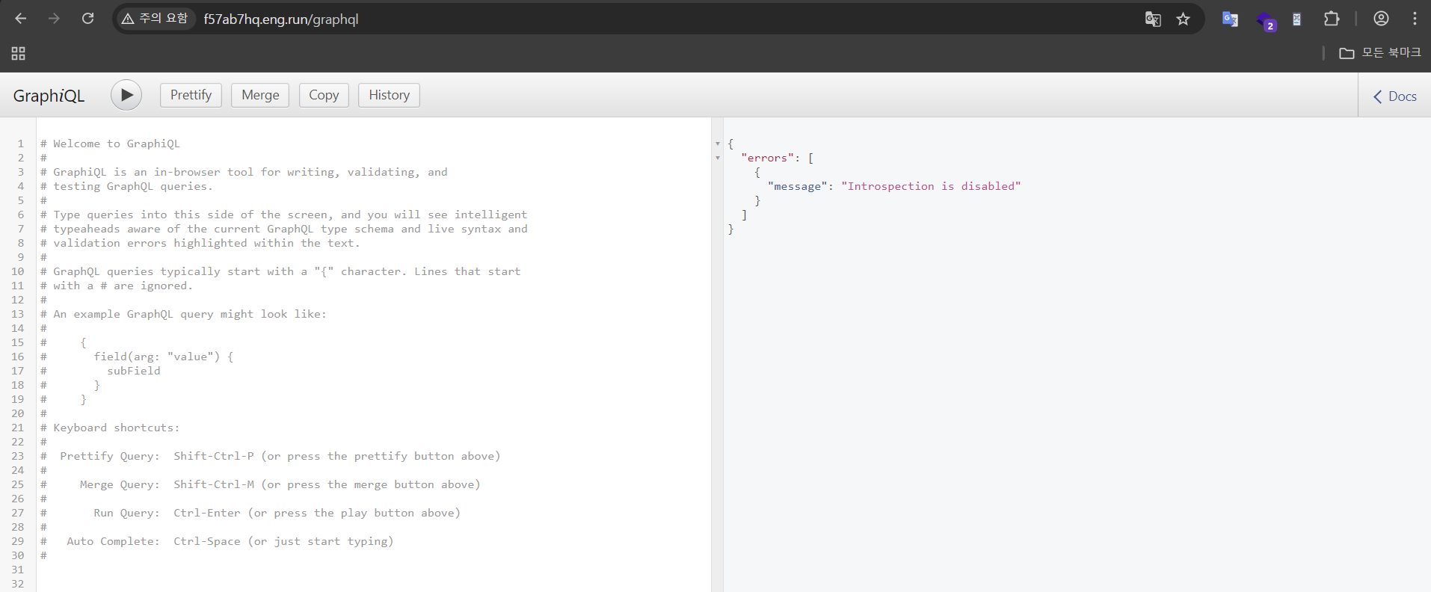Collapse the root JSON object fold arrow
The height and width of the screenshot is (592, 1431).
pyautogui.click(x=718, y=144)
